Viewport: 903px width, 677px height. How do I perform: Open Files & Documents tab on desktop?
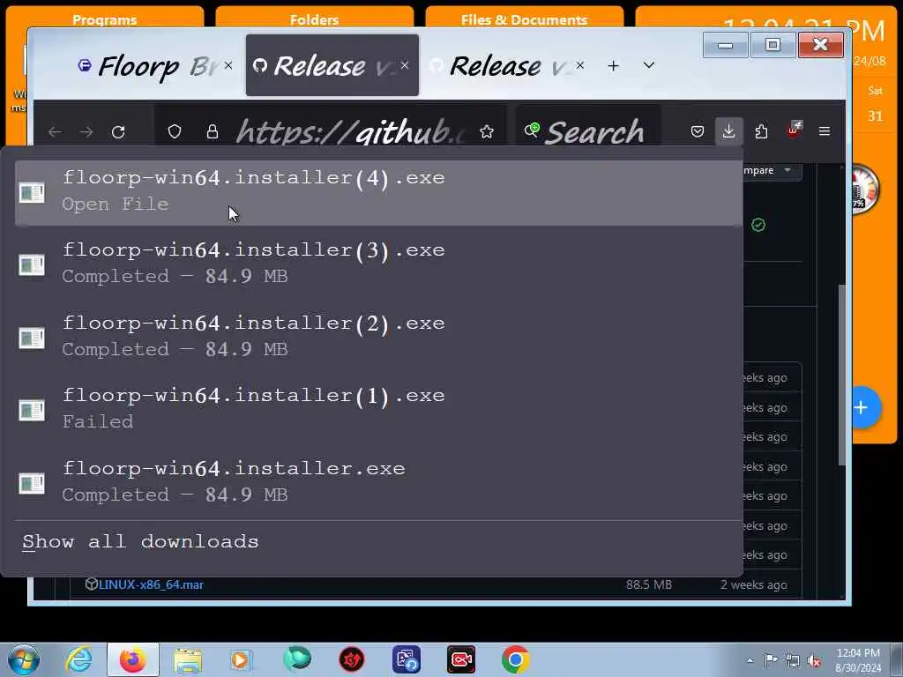[524, 19]
